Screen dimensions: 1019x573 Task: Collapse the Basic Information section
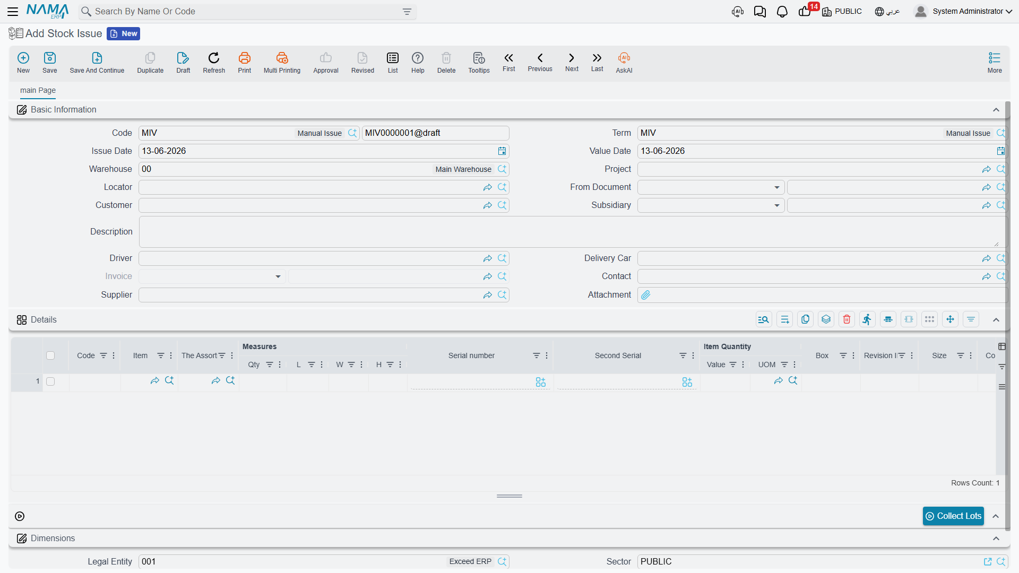tap(996, 110)
